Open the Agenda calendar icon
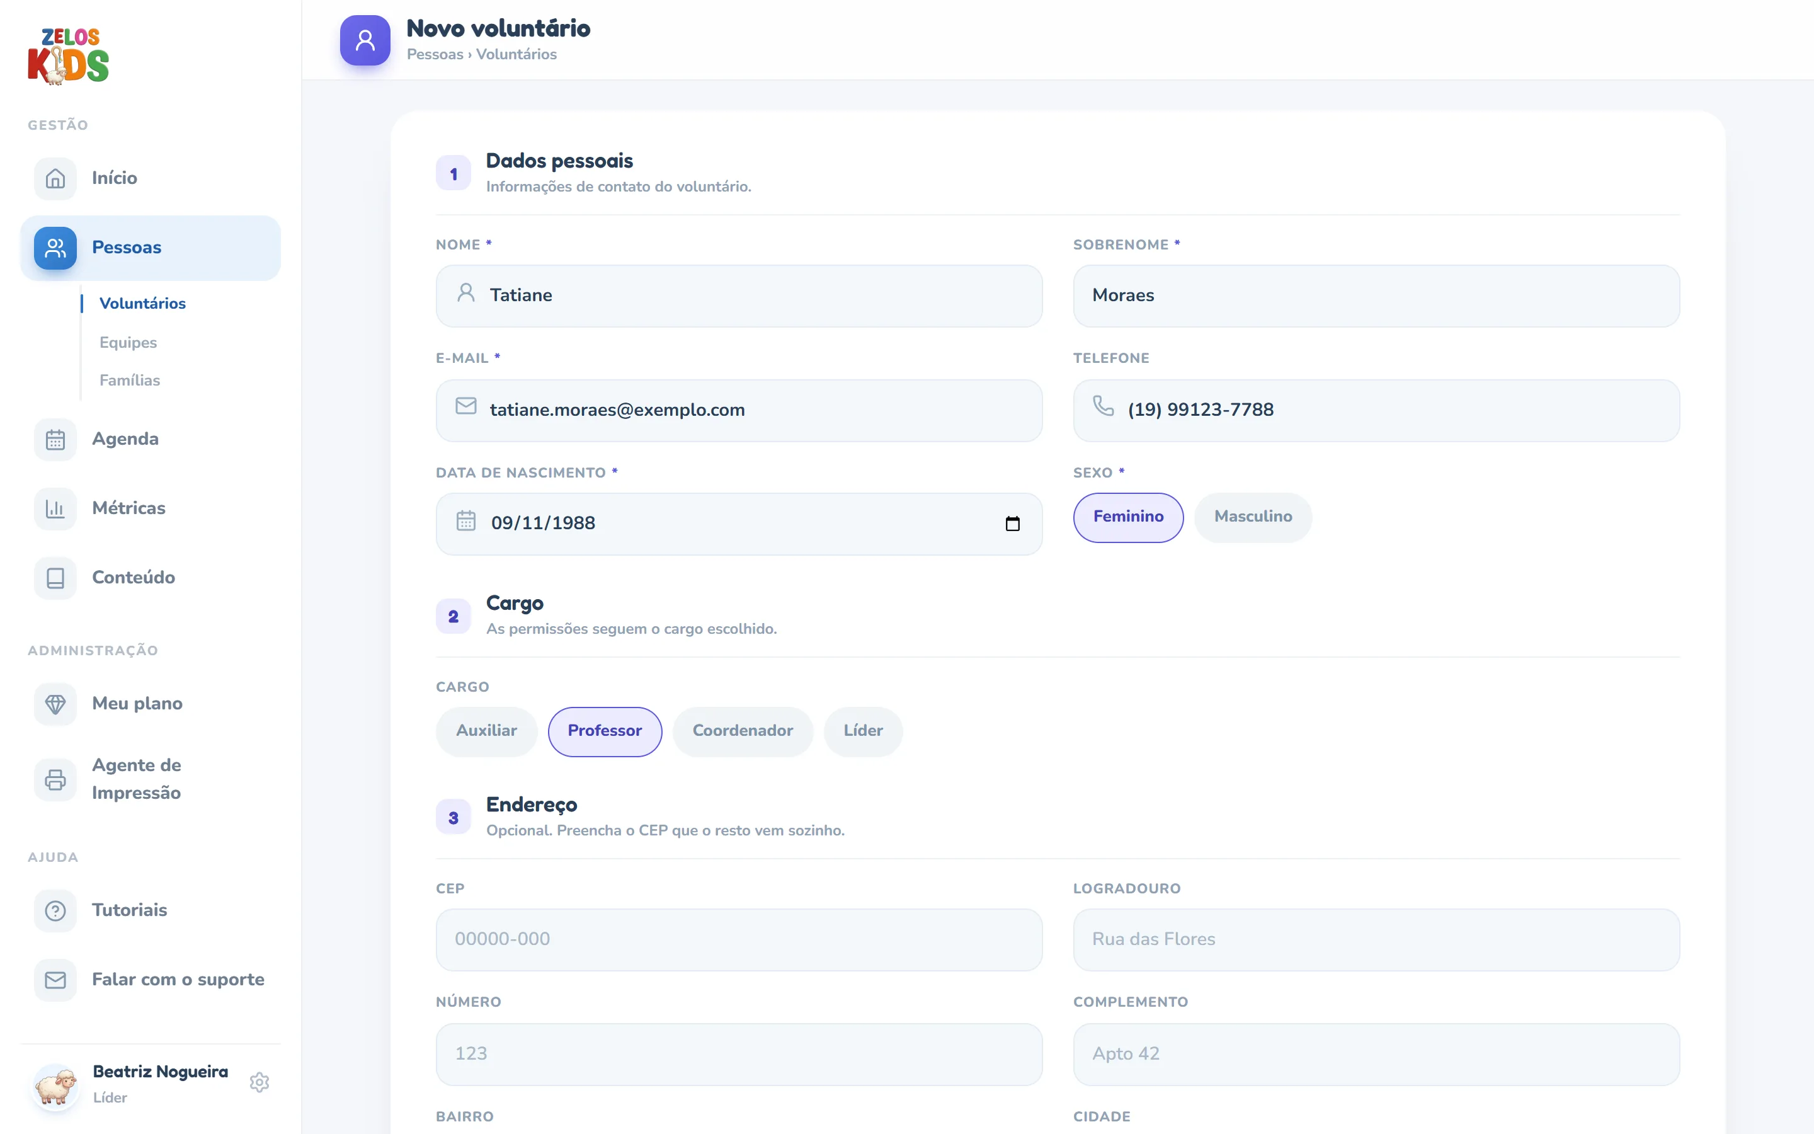Viewport: 1814px width, 1134px height. [55, 440]
